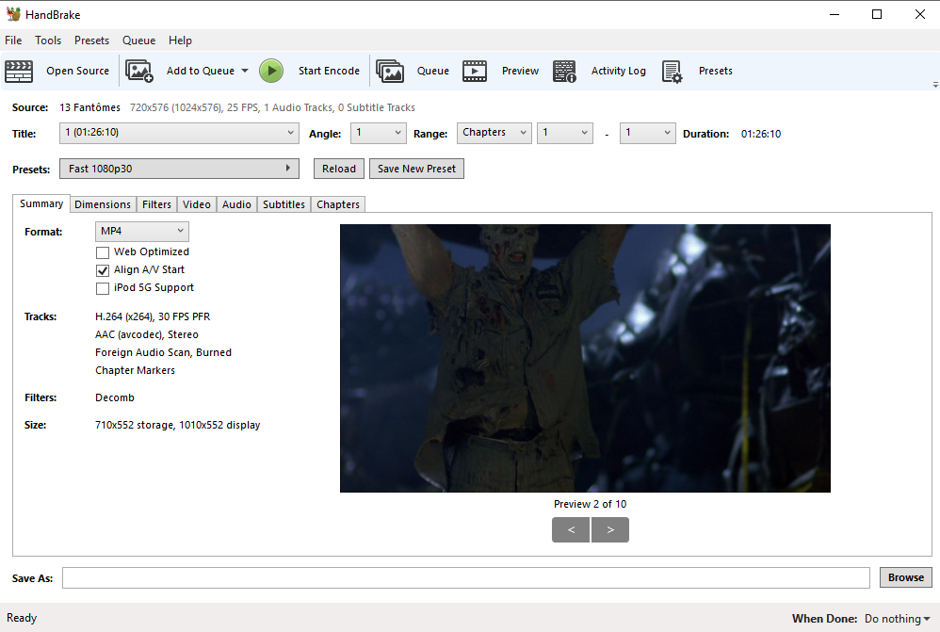Viewport: 940px width, 632px height.
Task: Click the Start Encode toolbar label
Action: [329, 71]
